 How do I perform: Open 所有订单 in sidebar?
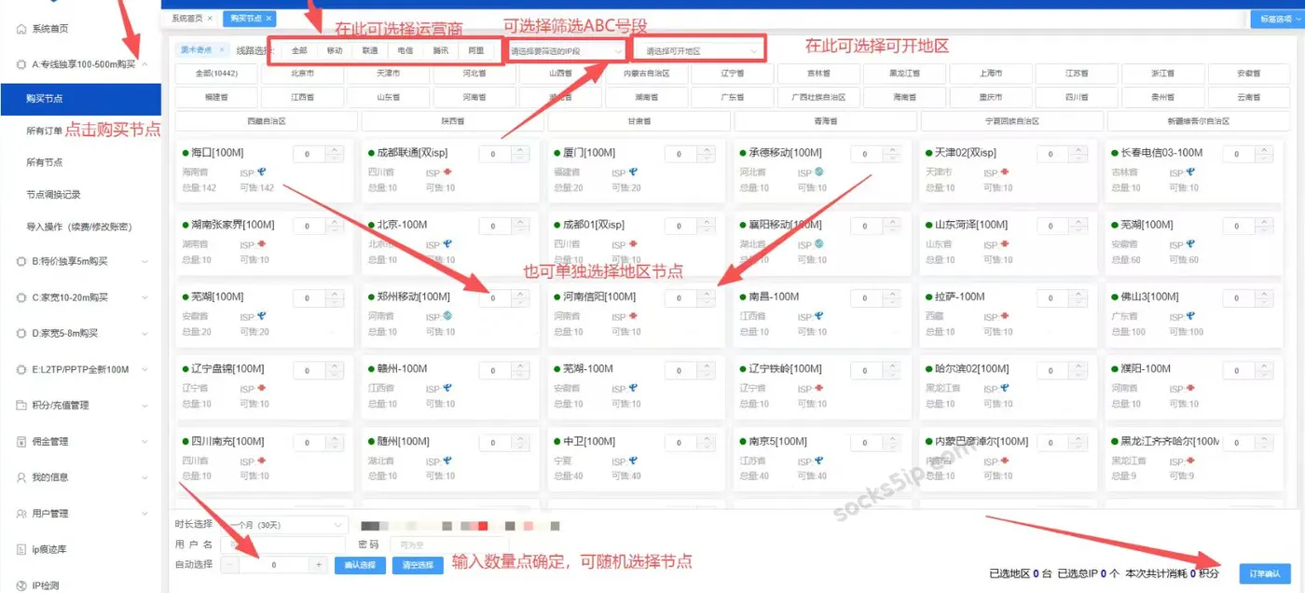(x=44, y=131)
